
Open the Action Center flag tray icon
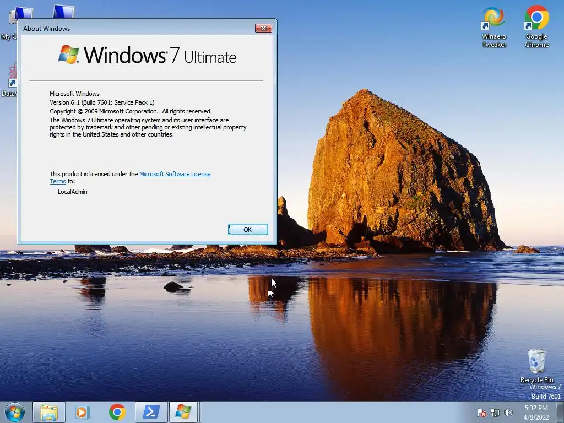point(481,413)
